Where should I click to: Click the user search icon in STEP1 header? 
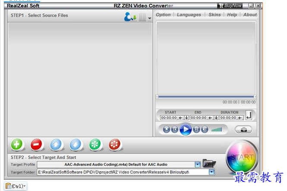pos(130,17)
